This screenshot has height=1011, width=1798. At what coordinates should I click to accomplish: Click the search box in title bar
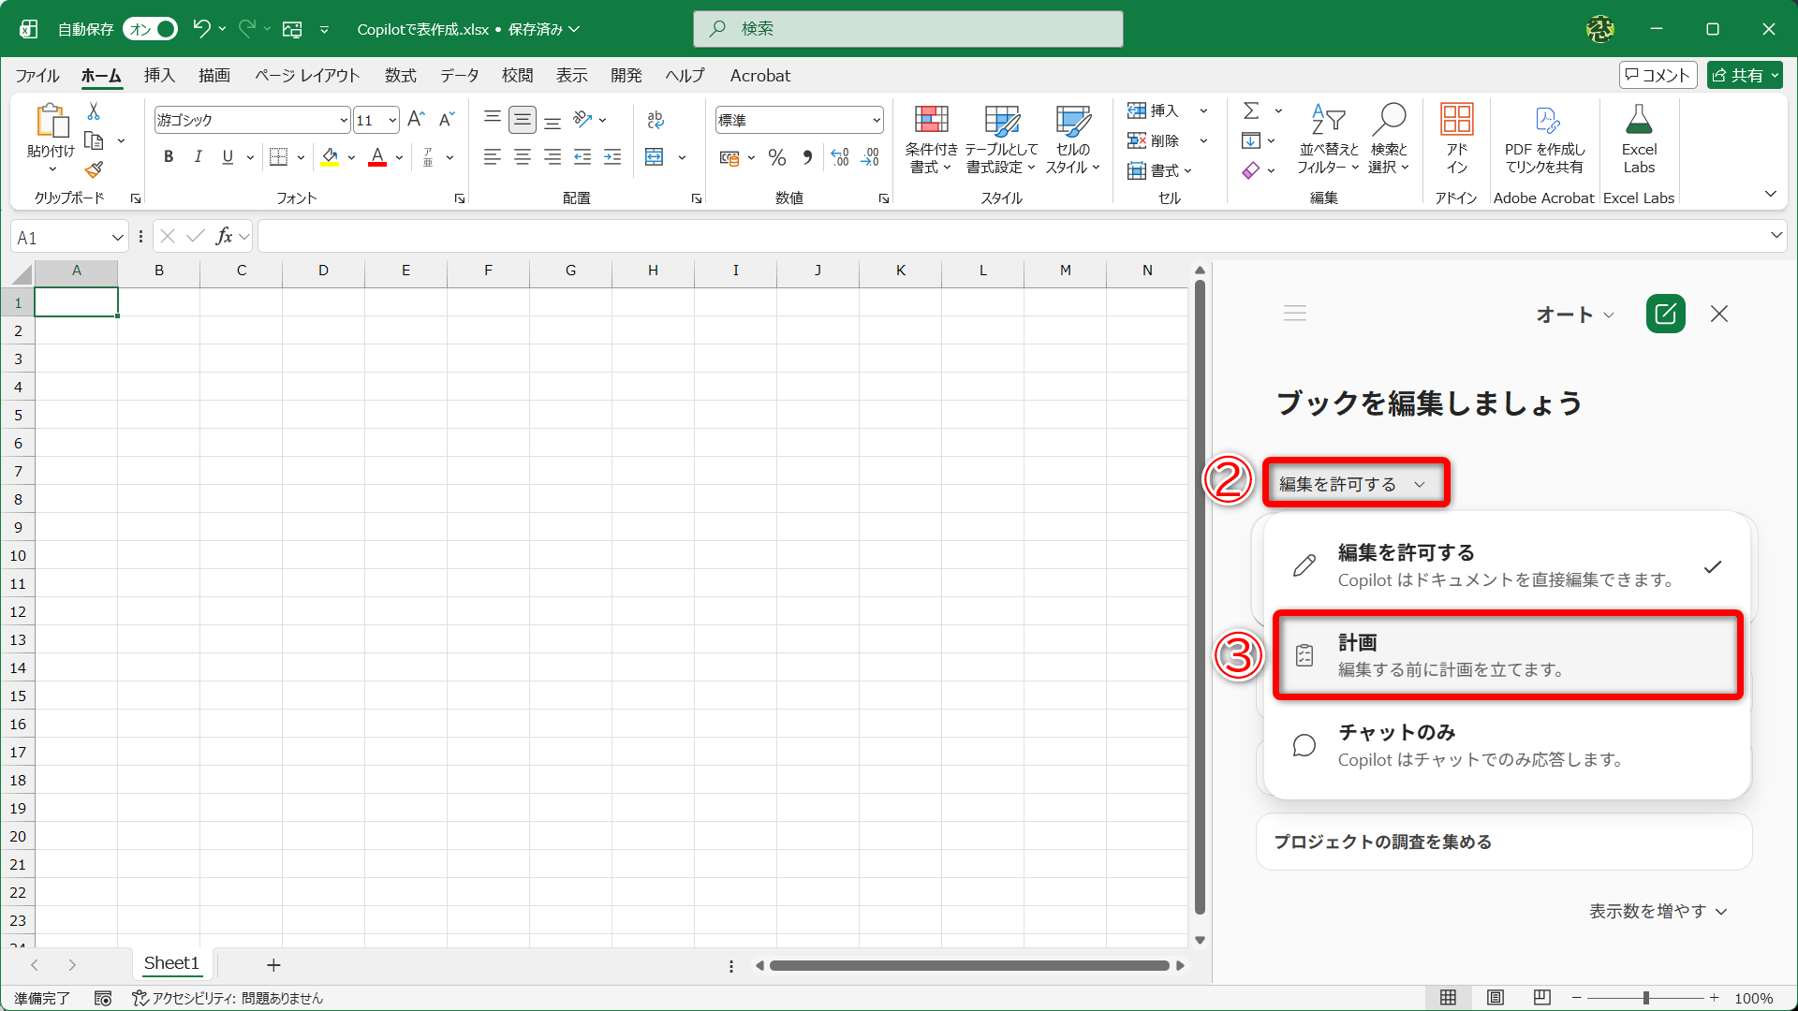[x=908, y=29]
